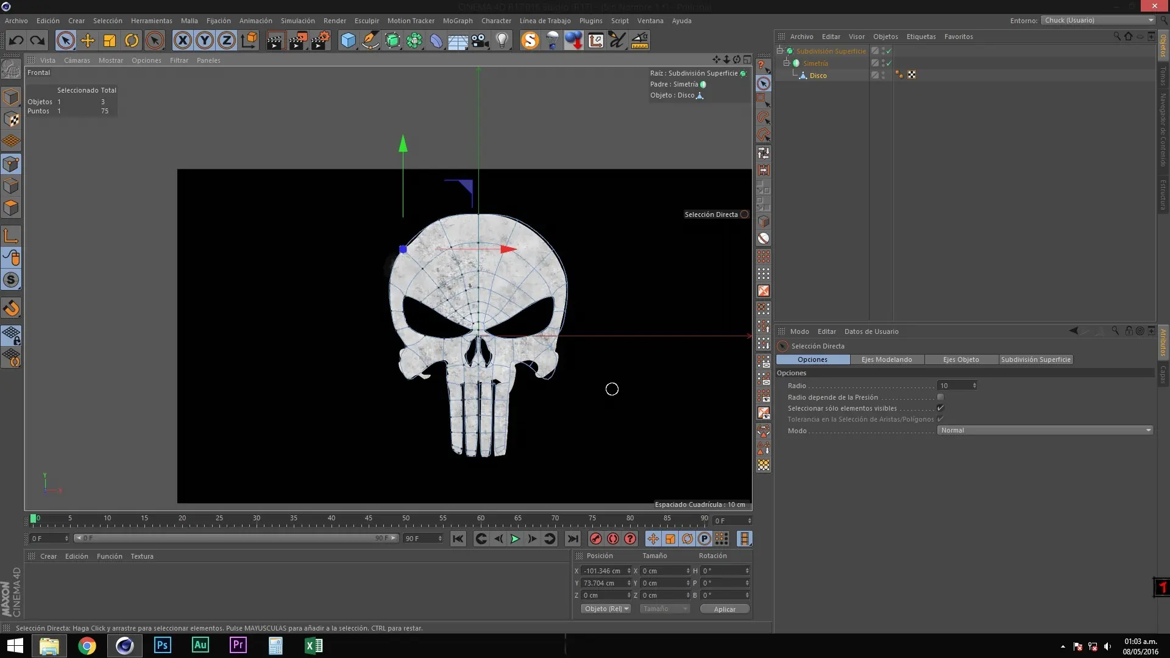Add a subdivision surface generator
This screenshot has height=658, width=1170.
pyautogui.click(x=392, y=41)
